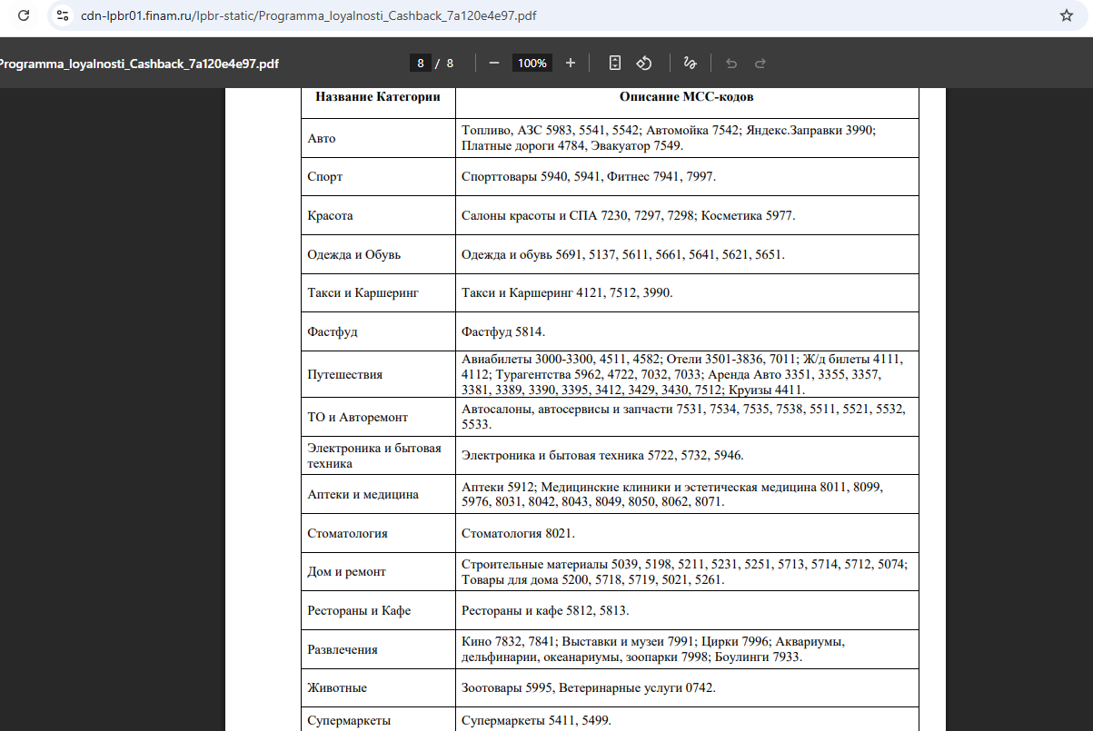Select the 'Путешествия' category cell
The height and width of the screenshot is (731, 1093).
344,374
